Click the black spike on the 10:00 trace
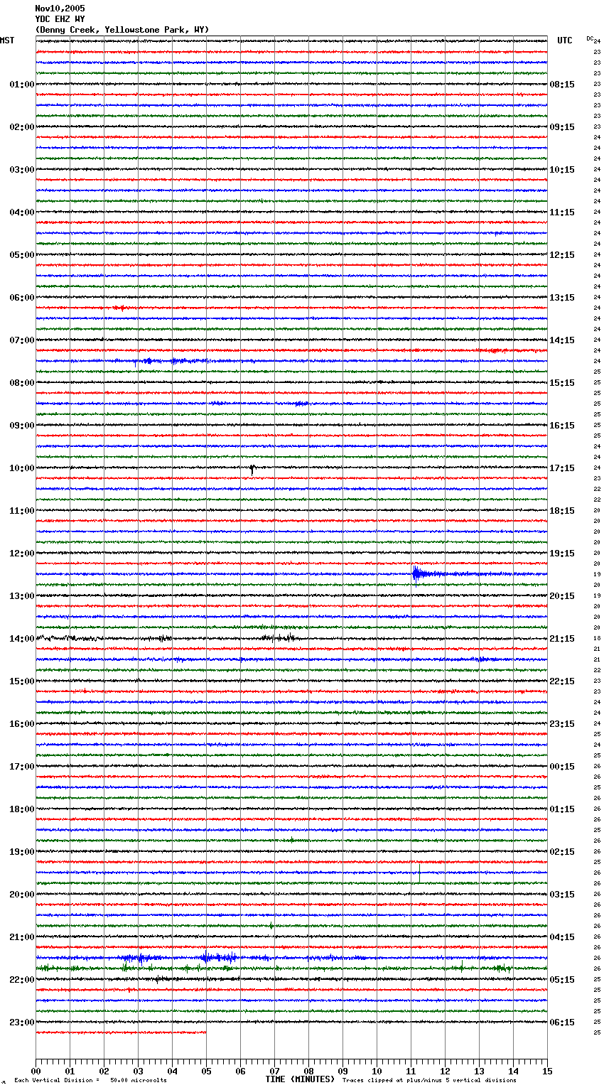604x1090 pixels. click(252, 470)
